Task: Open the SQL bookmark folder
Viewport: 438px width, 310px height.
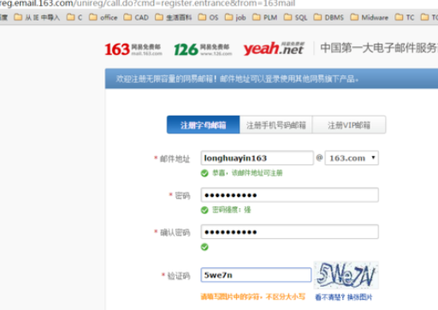Action: (x=296, y=17)
